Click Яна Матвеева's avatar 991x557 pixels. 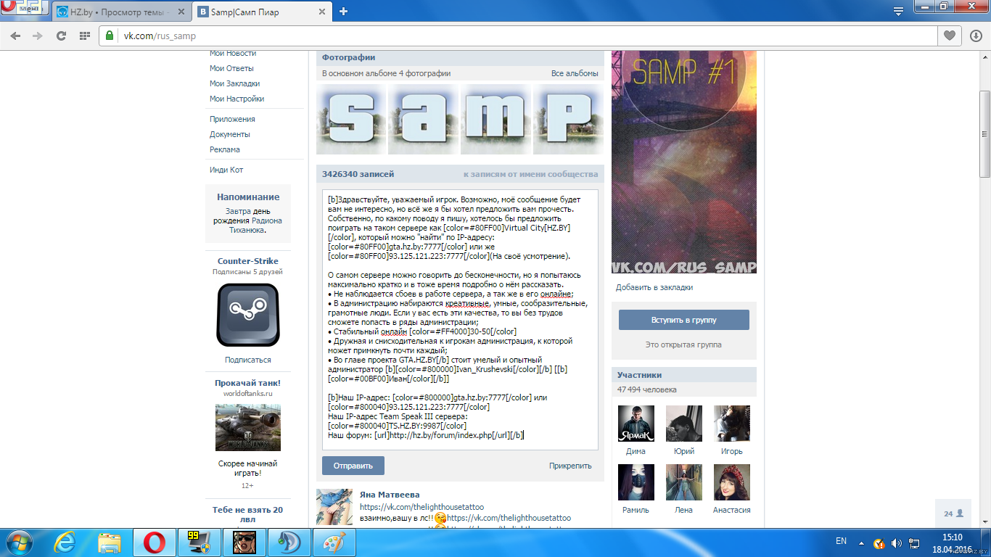point(334,507)
